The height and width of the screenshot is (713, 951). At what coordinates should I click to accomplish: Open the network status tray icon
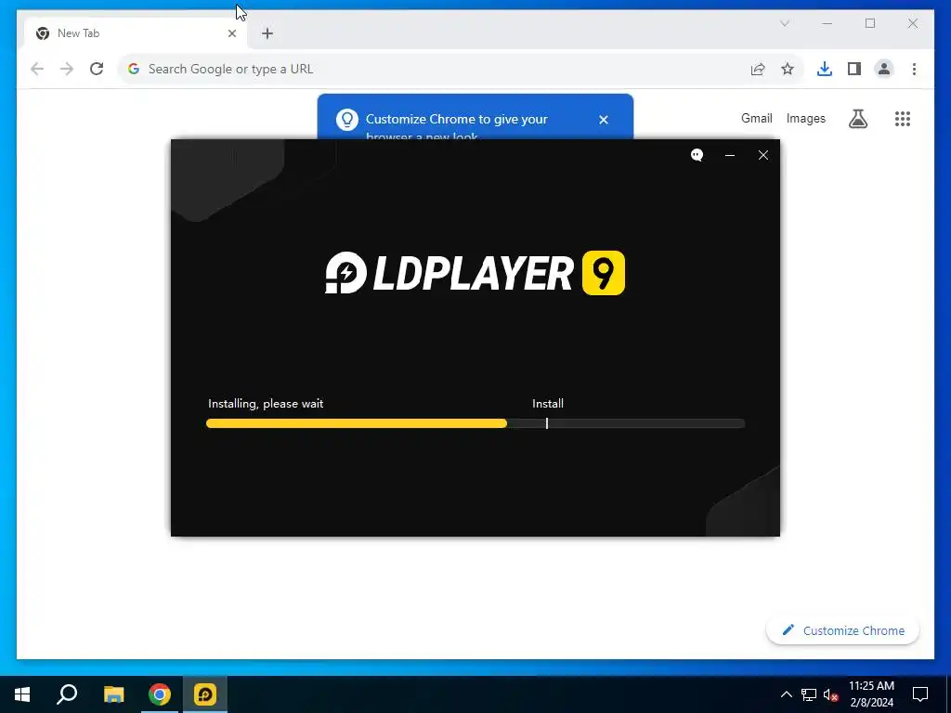coord(809,694)
